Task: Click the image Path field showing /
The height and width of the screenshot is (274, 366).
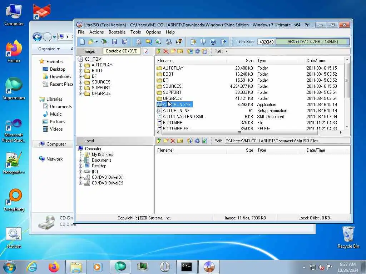Action: [x=287, y=51]
